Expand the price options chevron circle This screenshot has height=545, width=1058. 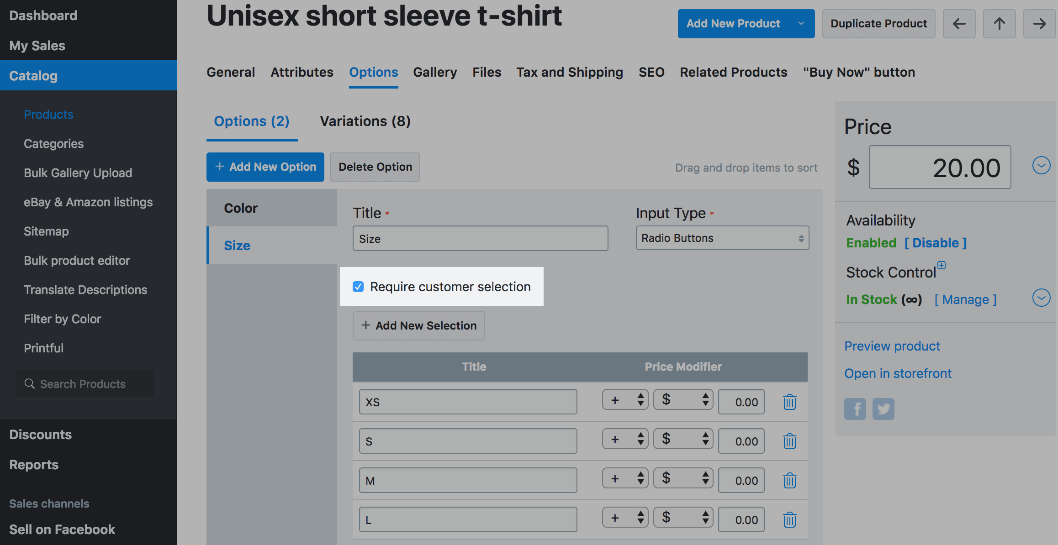pos(1041,165)
